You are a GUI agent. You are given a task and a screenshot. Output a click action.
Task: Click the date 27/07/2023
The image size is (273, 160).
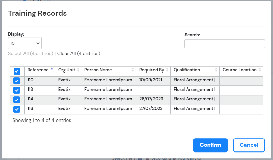coord(151,109)
